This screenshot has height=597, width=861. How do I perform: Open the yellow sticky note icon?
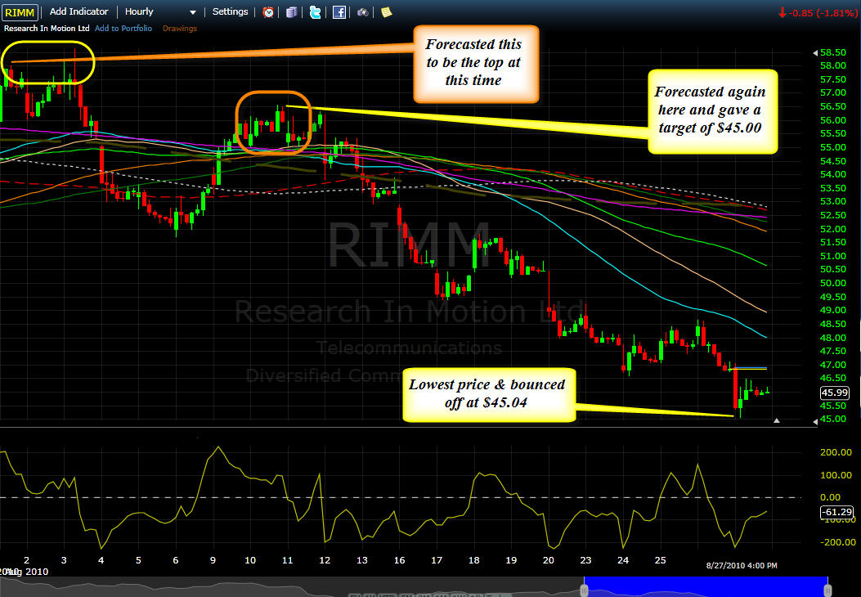[387, 11]
